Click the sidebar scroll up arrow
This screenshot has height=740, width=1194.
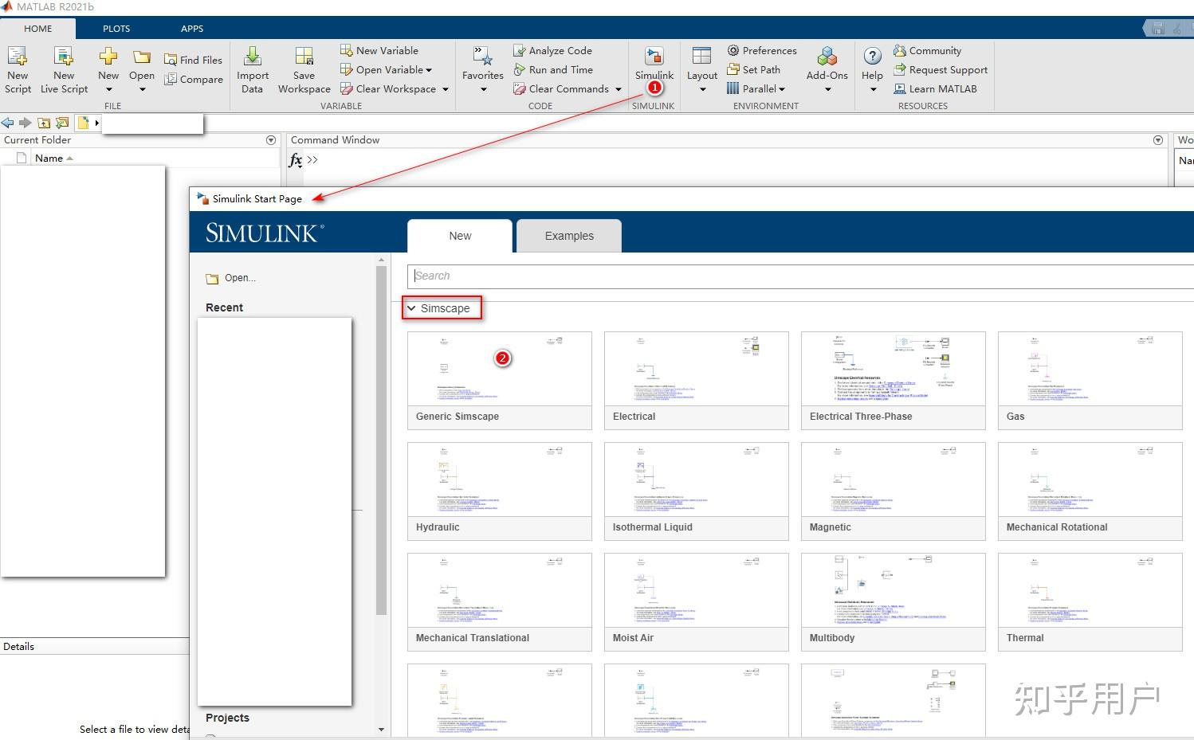tap(381, 259)
